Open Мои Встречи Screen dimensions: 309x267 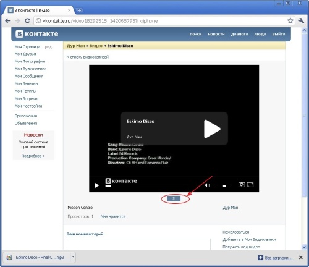[26, 98]
